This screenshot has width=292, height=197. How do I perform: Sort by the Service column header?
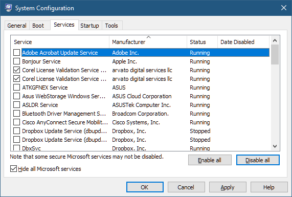click(60, 42)
